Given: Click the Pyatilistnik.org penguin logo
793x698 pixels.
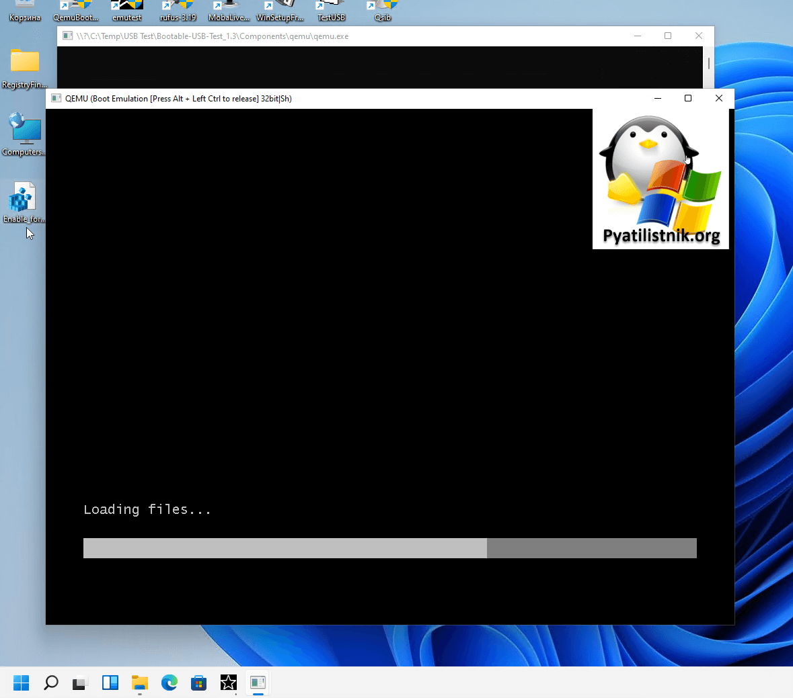Looking at the screenshot, I should (660, 179).
